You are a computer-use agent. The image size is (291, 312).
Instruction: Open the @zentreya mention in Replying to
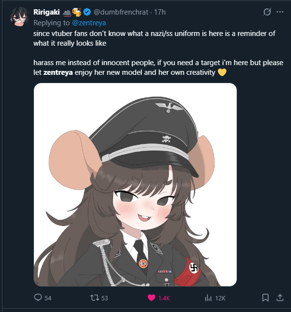pyautogui.click(x=89, y=23)
